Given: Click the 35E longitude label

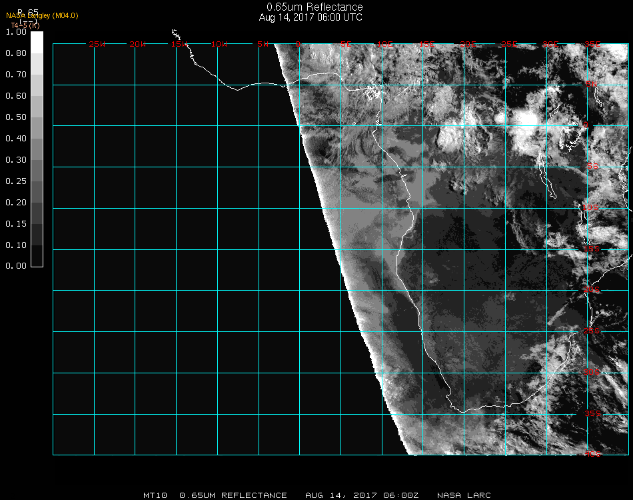Looking at the screenshot, I should click(592, 44).
